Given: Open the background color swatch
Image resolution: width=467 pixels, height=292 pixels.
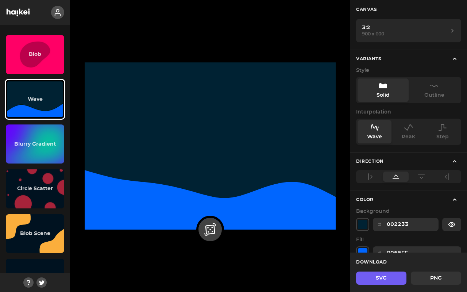Looking at the screenshot, I should click(363, 224).
